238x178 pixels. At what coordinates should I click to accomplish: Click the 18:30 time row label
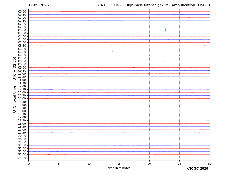pyautogui.click(x=22, y=127)
